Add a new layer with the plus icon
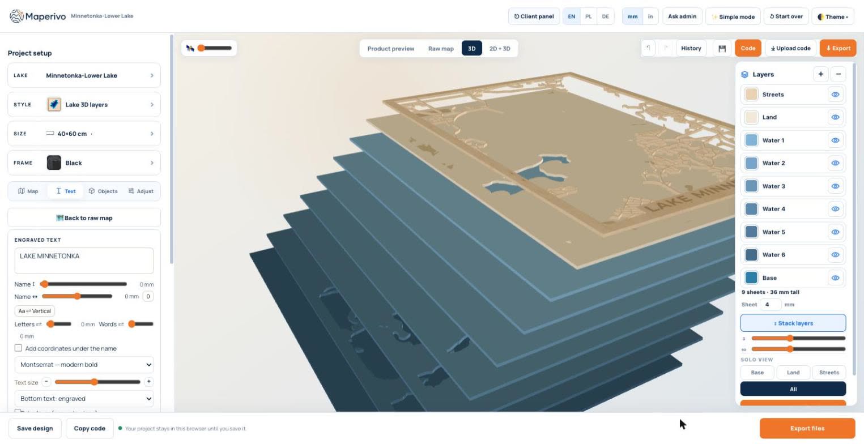This screenshot has width=864, height=444. tap(820, 74)
